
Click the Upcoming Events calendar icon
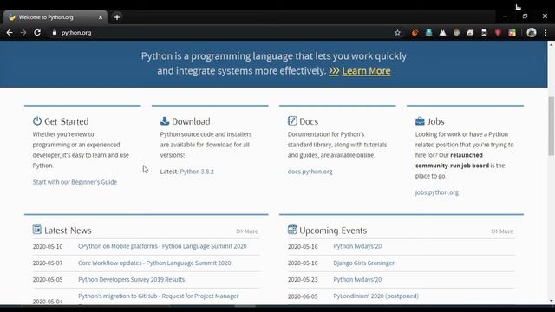pyautogui.click(x=292, y=230)
